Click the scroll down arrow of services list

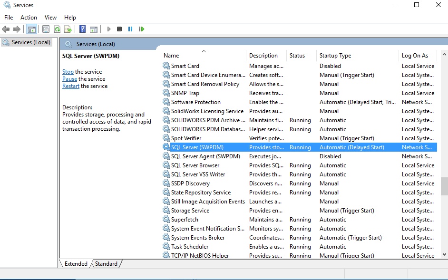pyautogui.click(x=444, y=254)
